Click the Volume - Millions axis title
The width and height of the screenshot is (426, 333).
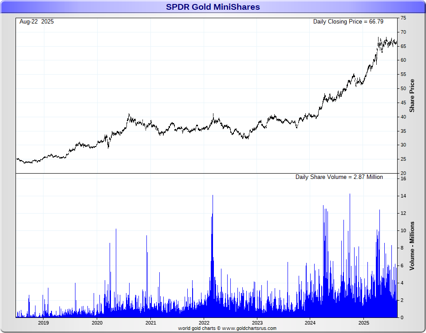tap(412, 246)
